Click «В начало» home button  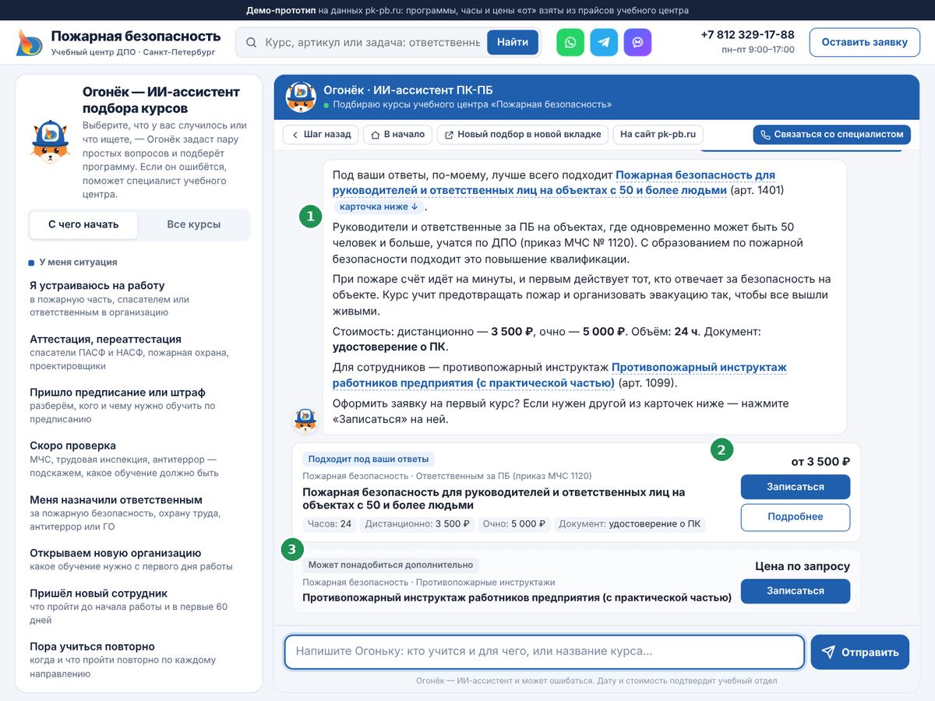click(x=397, y=134)
